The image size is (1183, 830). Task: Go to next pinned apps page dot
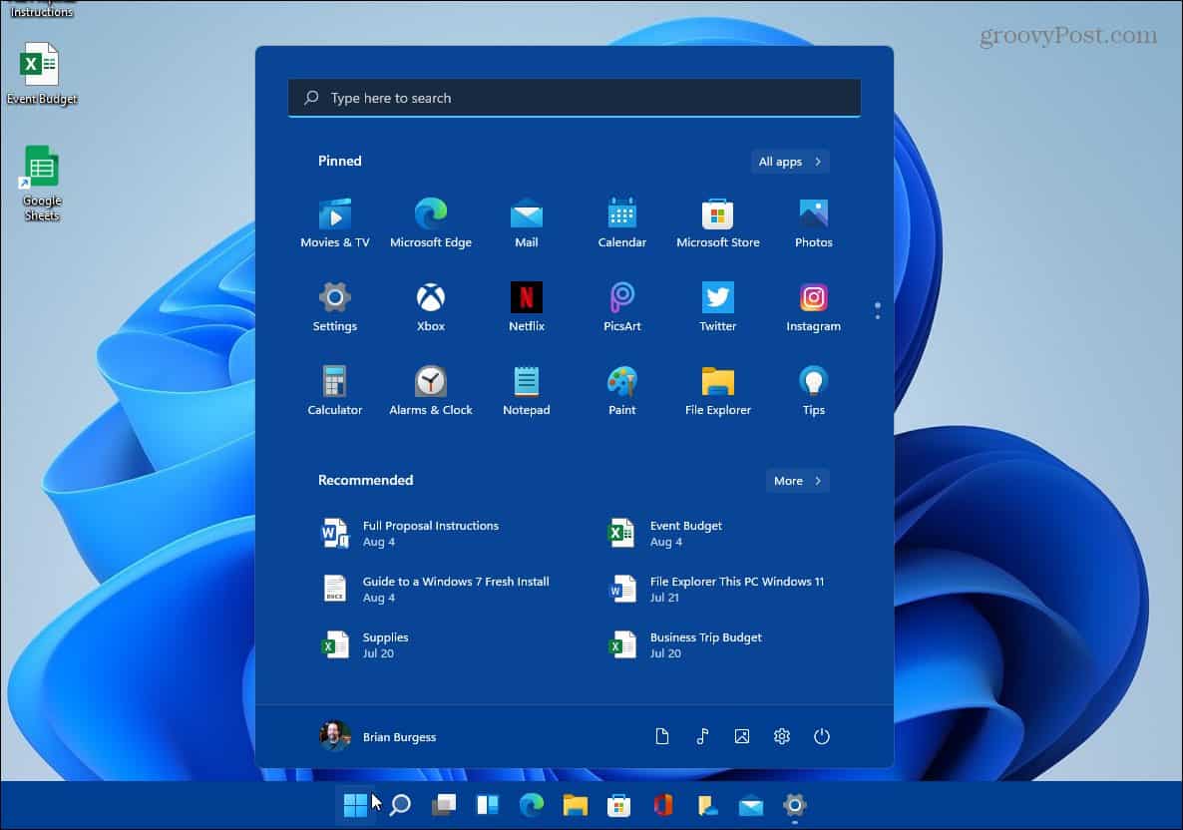pos(877,317)
